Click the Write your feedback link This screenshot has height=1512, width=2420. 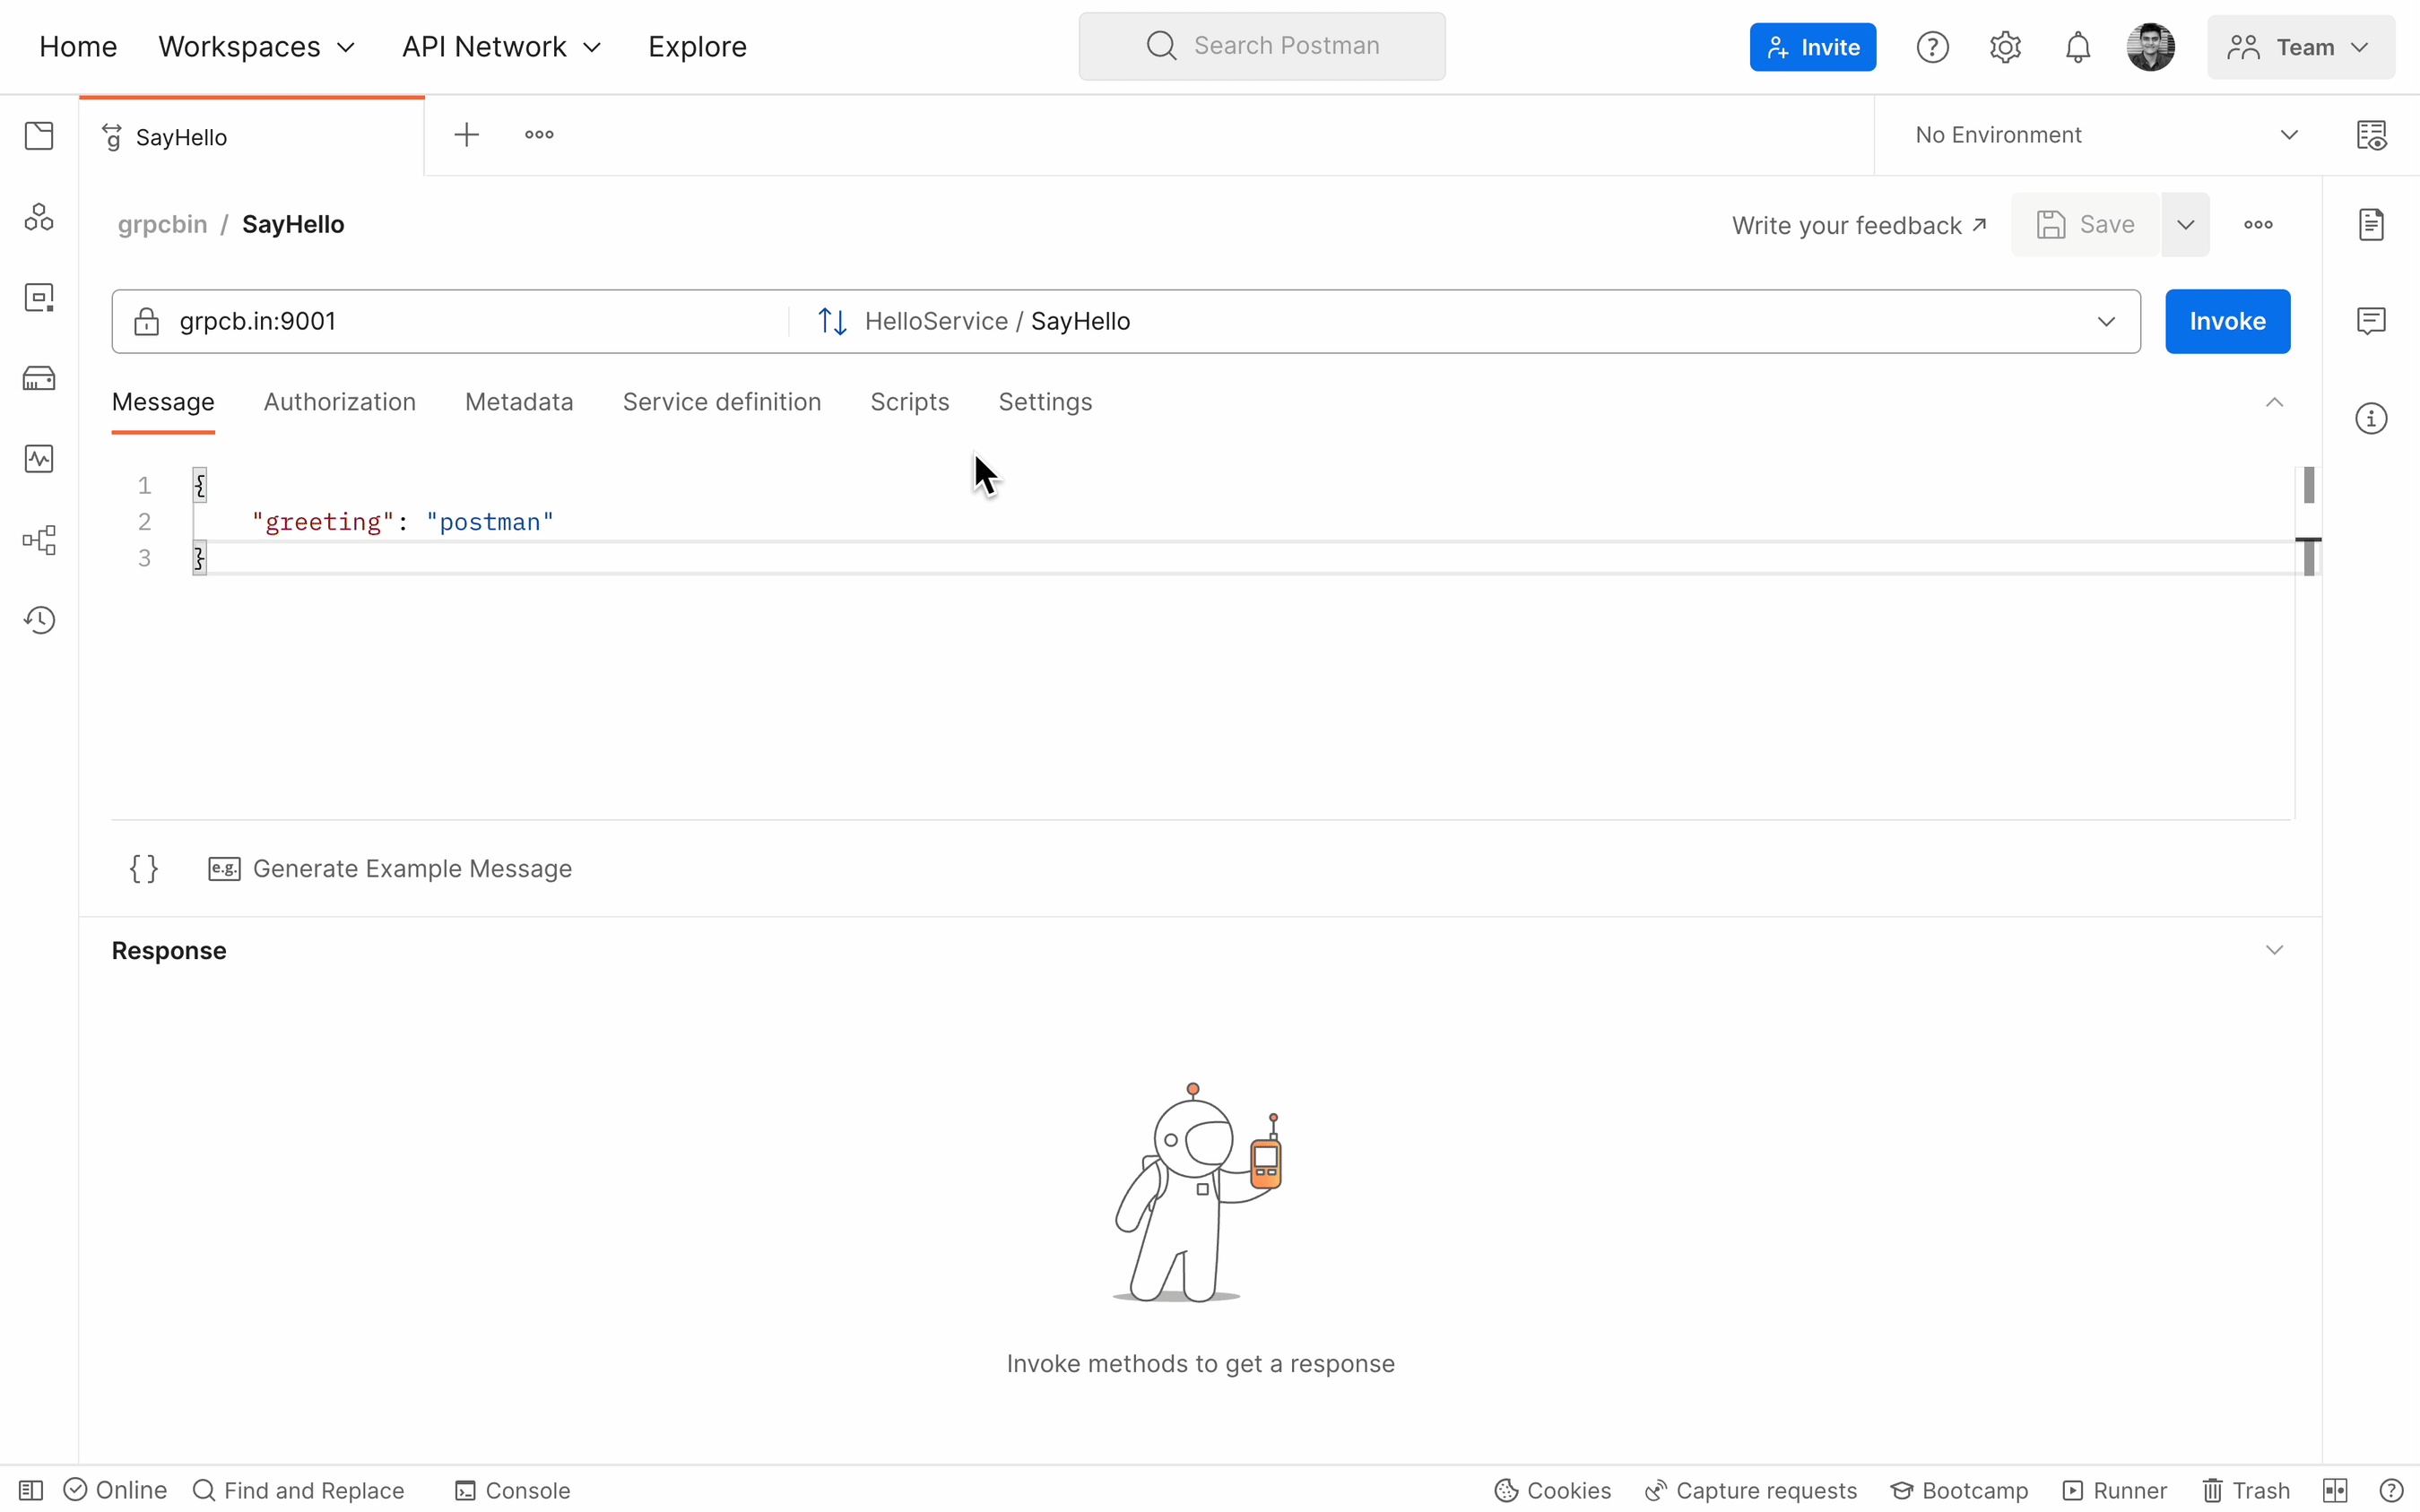coord(1861,223)
